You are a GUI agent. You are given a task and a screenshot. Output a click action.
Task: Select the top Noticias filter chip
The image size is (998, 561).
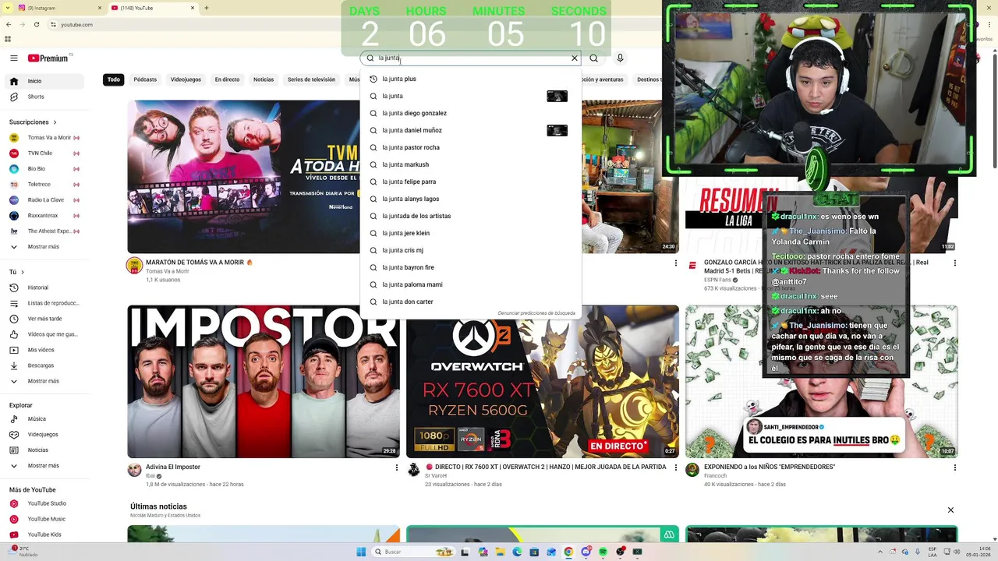pyautogui.click(x=264, y=79)
